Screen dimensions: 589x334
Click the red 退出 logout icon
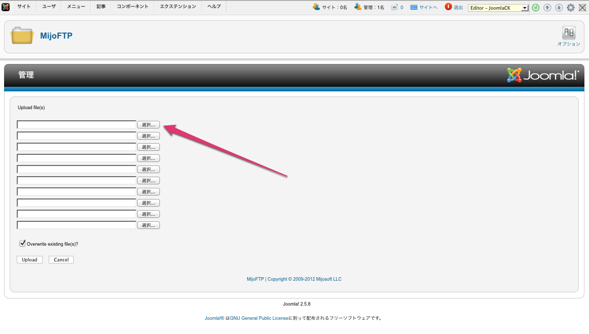tap(448, 7)
